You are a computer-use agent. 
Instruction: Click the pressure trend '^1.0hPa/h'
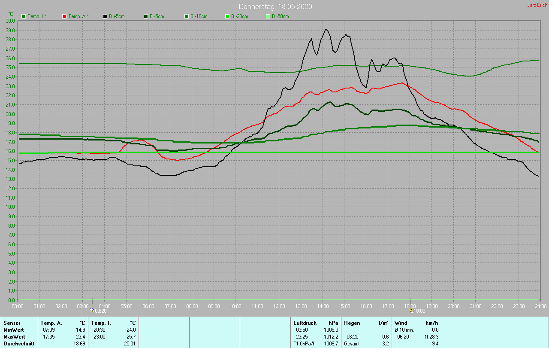tap(305, 344)
